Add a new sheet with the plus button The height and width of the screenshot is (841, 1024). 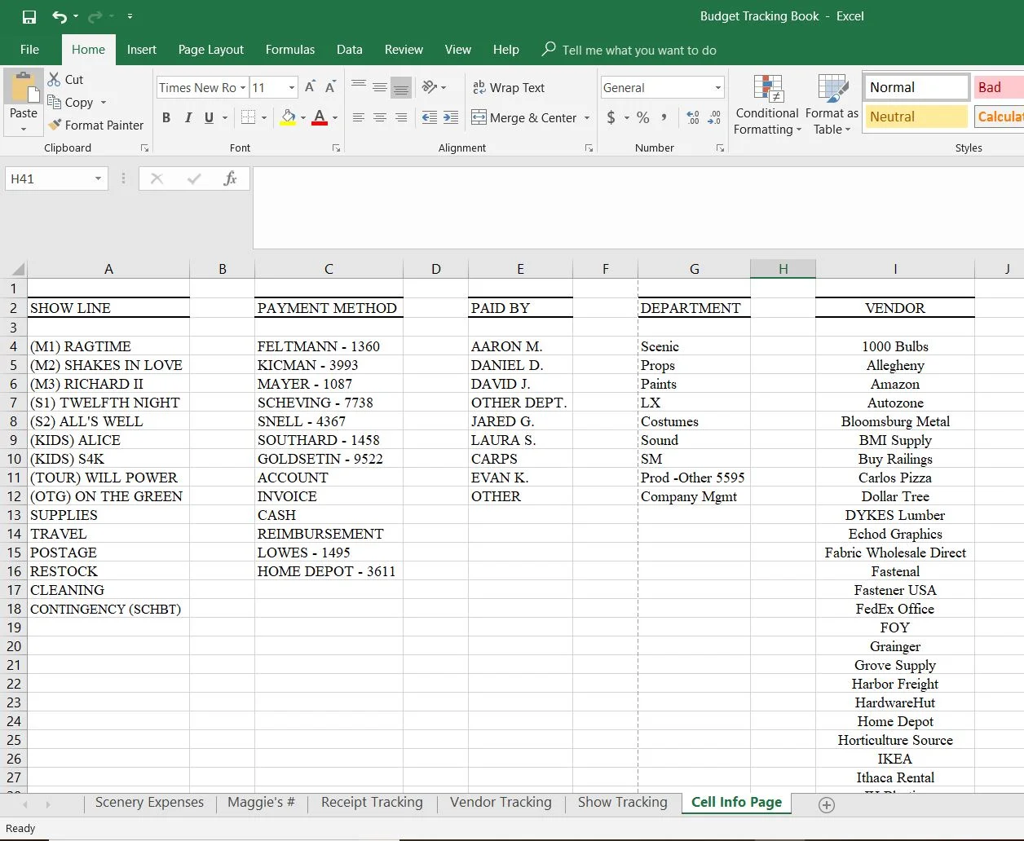click(826, 805)
